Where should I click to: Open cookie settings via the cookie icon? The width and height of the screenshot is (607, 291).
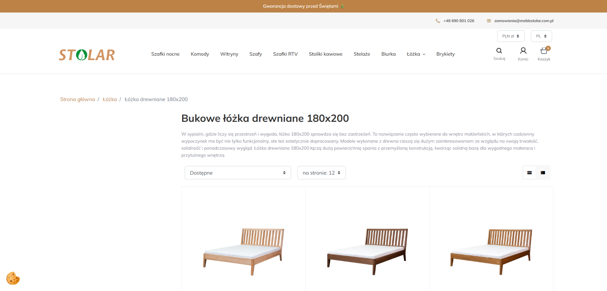[x=13, y=278]
